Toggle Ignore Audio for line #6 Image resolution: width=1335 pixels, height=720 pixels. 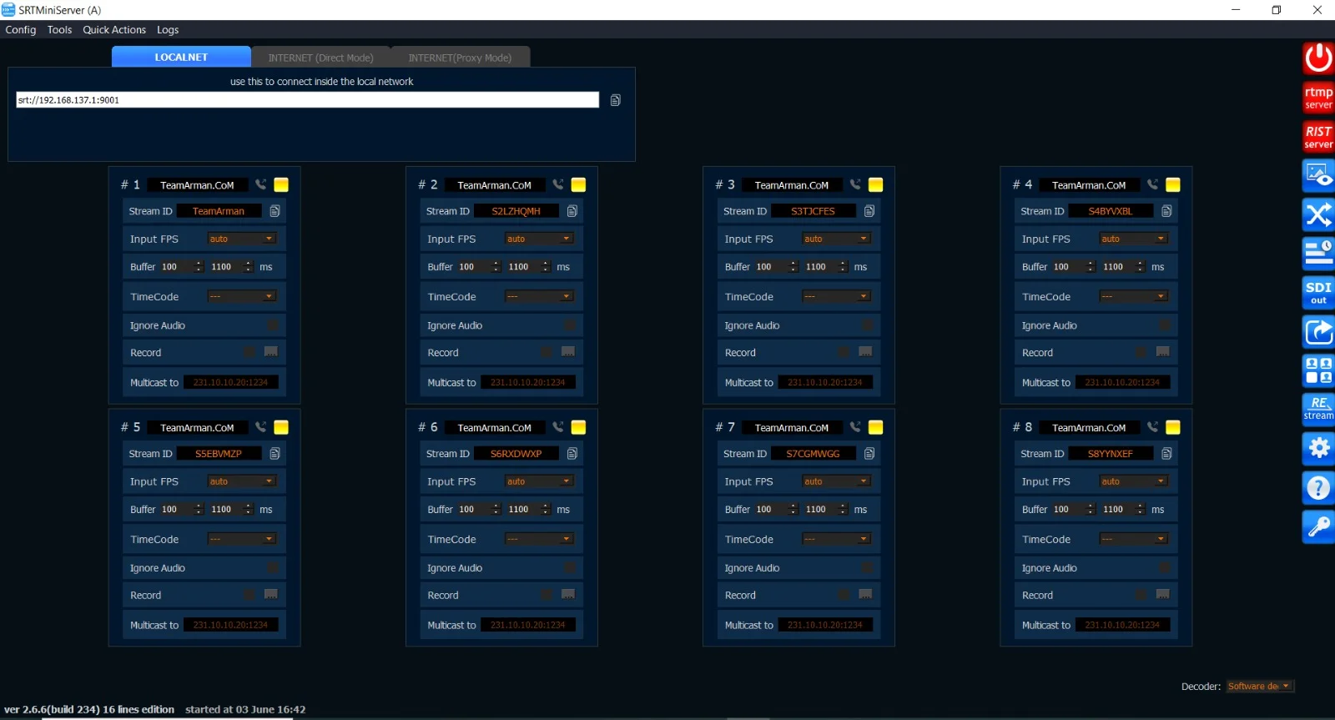click(x=570, y=567)
